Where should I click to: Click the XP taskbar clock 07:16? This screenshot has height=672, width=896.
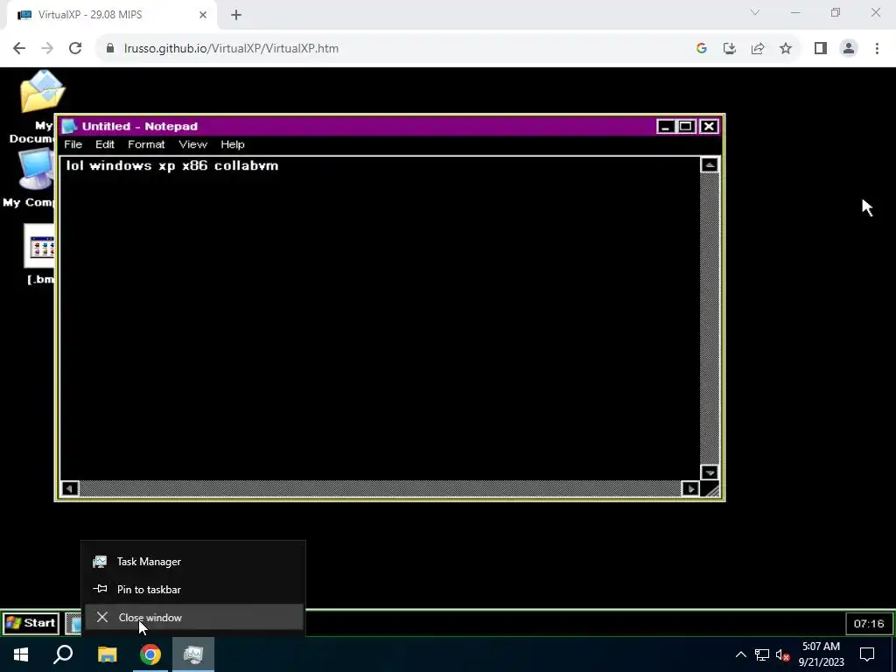pos(869,623)
